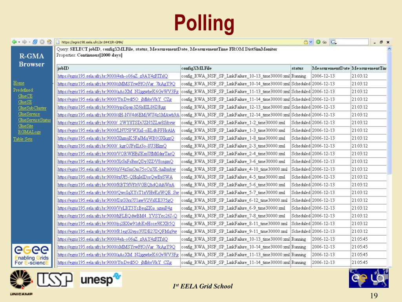Open the jobID link for the LinkFailure_7-8 row

pyautogui.click(x=117, y=216)
